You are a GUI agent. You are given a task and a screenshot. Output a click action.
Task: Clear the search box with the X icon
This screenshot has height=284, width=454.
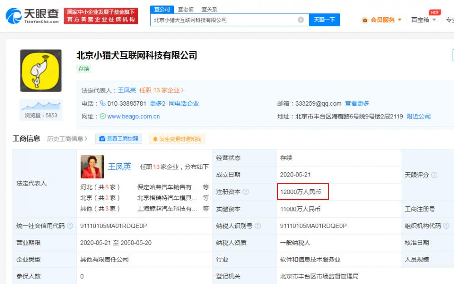[x=301, y=20]
